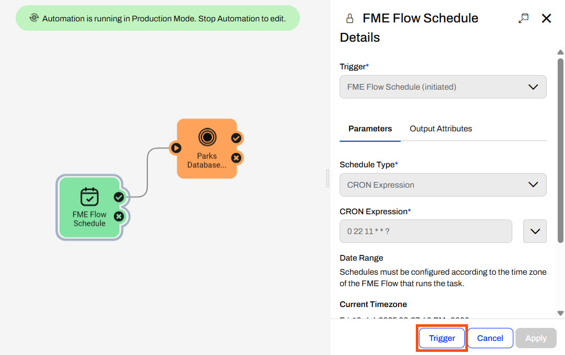Click production mode status icon in banner
This screenshot has width=565, height=355.
point(34,18)
